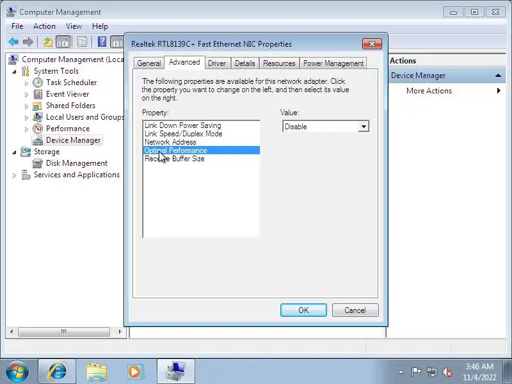Expand the Performance node arrow
The width and height of the screenshot is (512, 384).
[26, 129]
